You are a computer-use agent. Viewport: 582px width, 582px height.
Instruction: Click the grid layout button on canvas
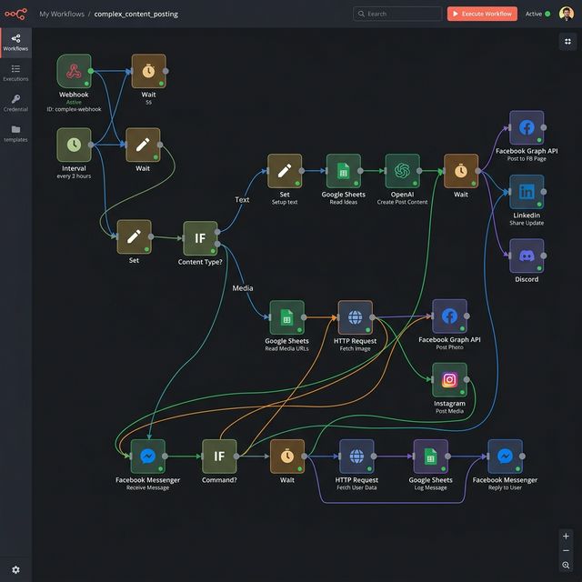tap(567, 42)
